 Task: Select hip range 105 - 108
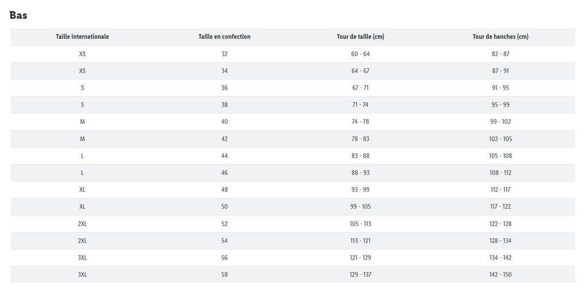[x=500, y=156]
